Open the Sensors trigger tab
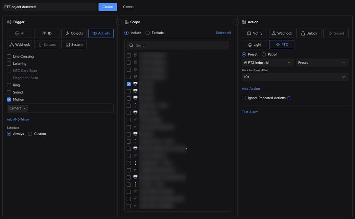The width and height of the screenshot is (355, 219). click(47, 45)
